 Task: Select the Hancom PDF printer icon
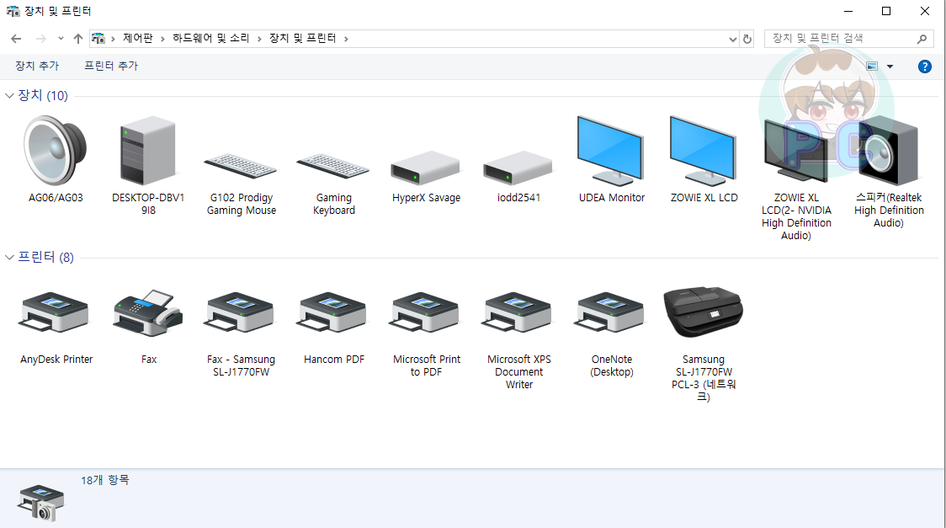[332, 312]
